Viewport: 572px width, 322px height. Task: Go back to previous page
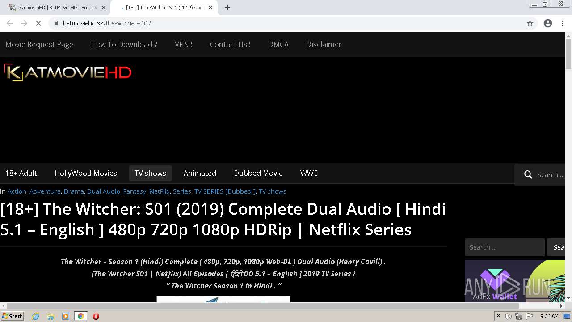[x=10, y=23]
